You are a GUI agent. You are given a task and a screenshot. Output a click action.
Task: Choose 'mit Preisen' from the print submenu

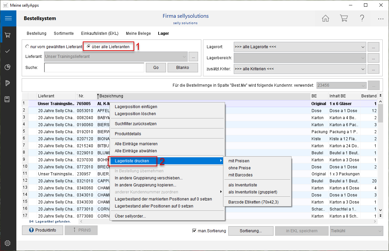click(x=239, y=161)
